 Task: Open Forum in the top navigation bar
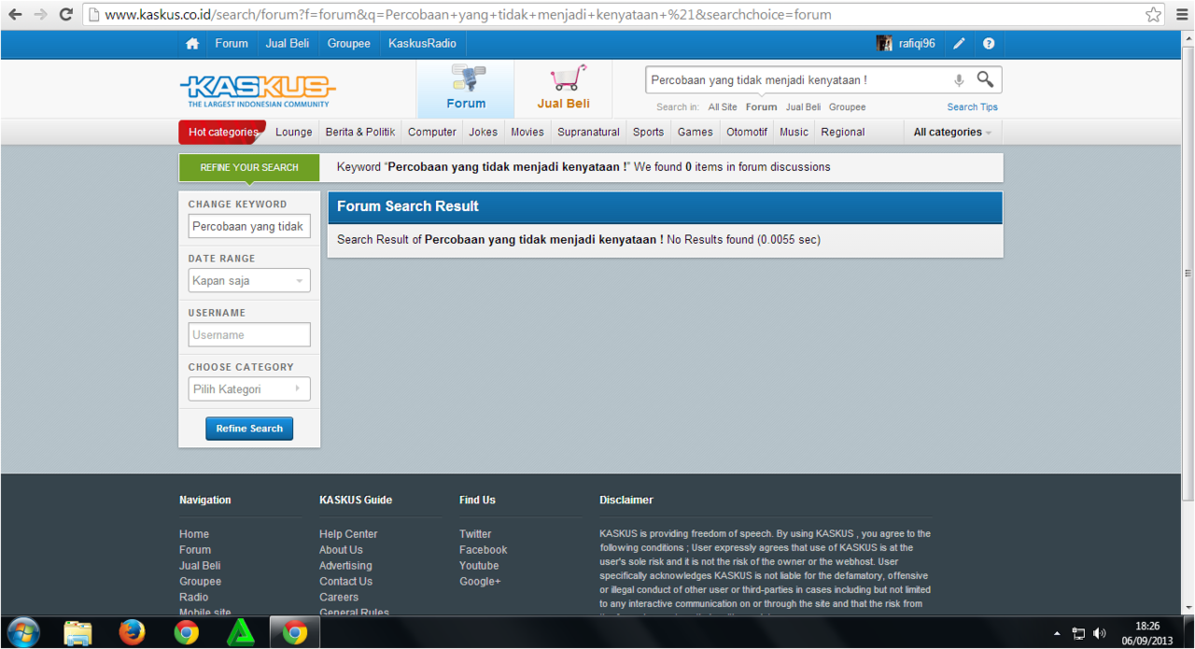pyautogui.click(x=232, y=44)
